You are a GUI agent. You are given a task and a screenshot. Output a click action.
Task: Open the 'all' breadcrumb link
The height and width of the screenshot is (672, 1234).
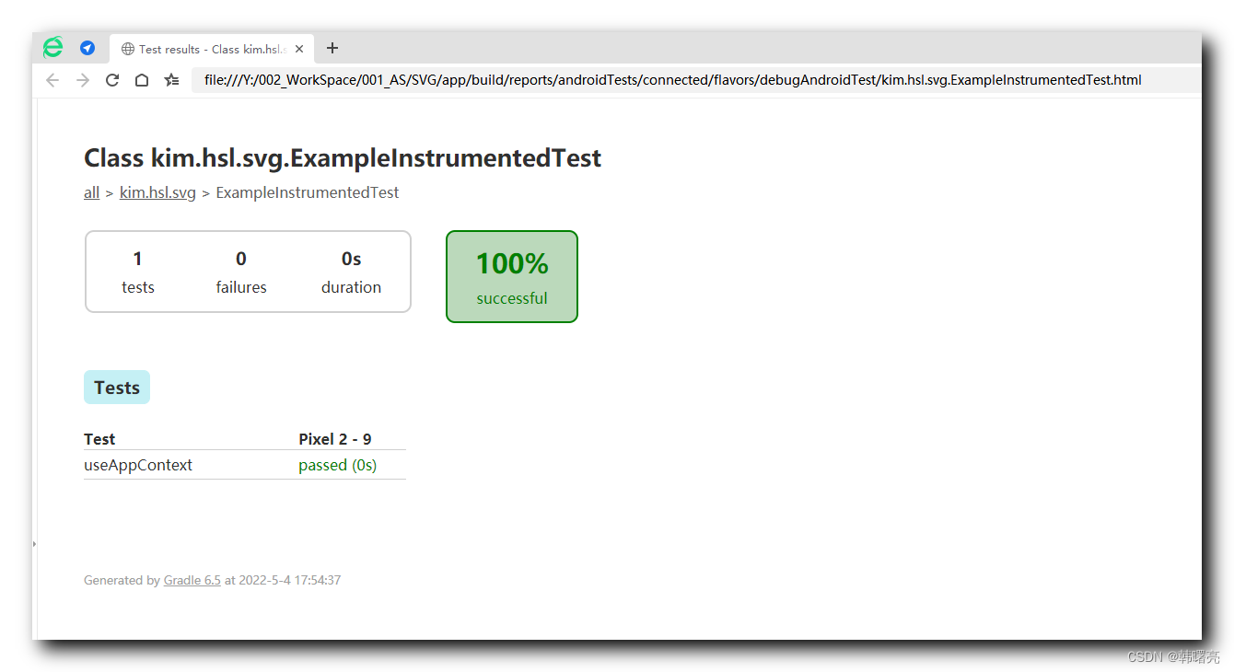[x=91, y=192]
